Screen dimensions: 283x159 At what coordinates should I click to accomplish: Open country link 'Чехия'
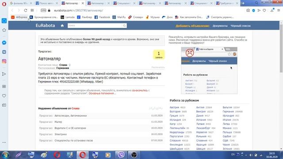click(226, 144)
